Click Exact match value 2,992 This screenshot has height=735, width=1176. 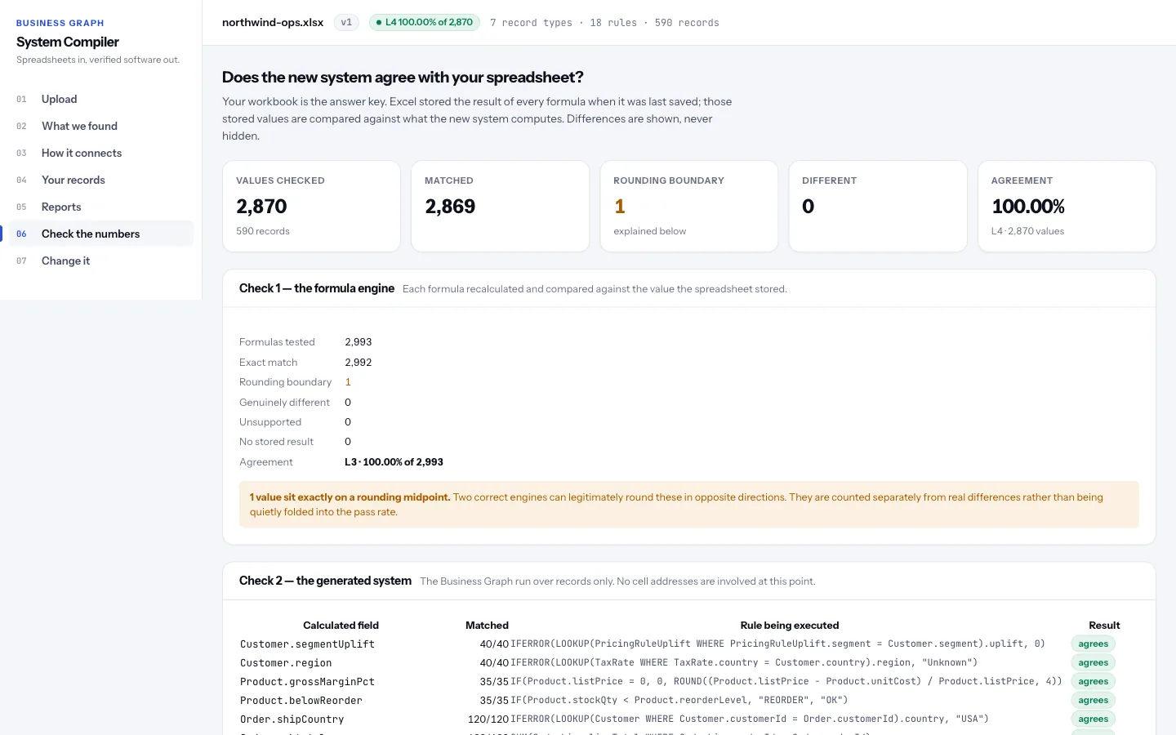coord(359,363)
